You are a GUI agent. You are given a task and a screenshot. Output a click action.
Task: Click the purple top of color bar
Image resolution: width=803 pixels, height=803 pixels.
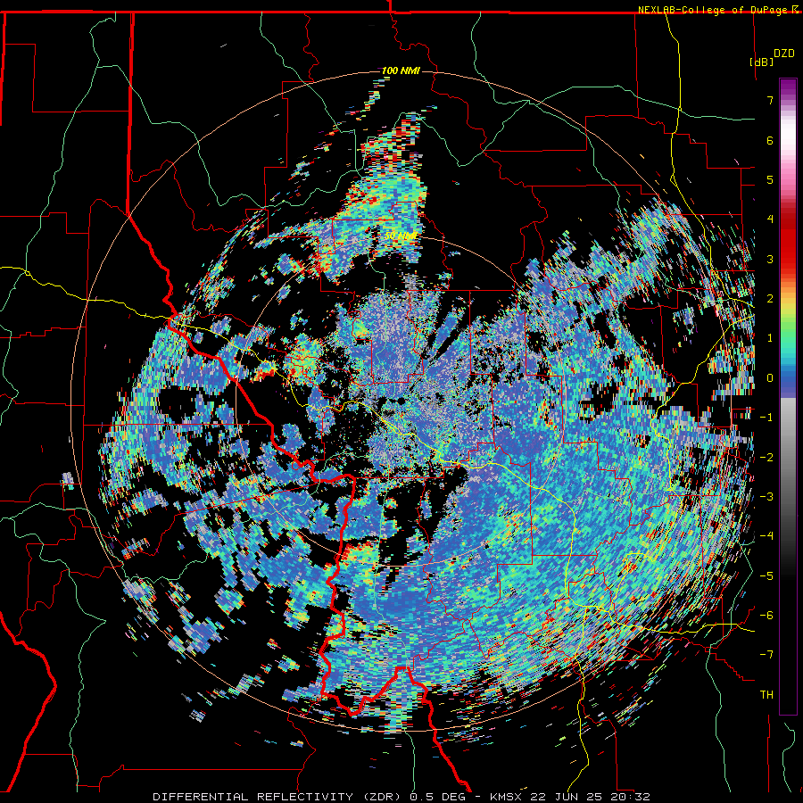coord(788,87)
